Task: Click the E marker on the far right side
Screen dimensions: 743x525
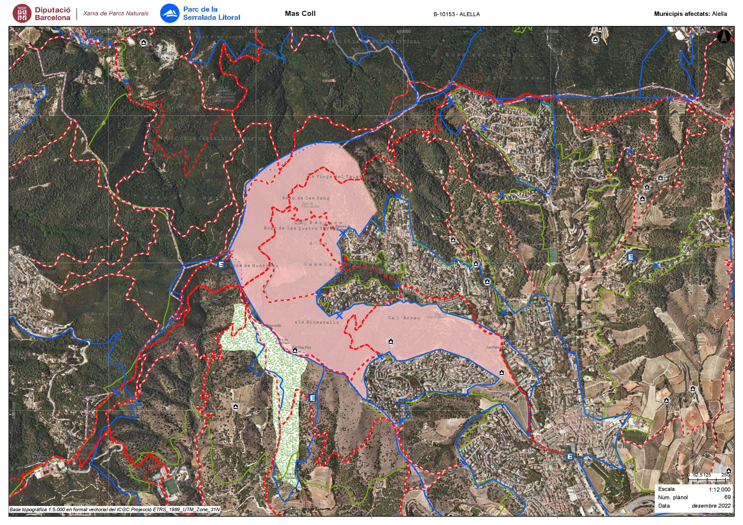Action: pyautogui.click(x=630, y=257)
